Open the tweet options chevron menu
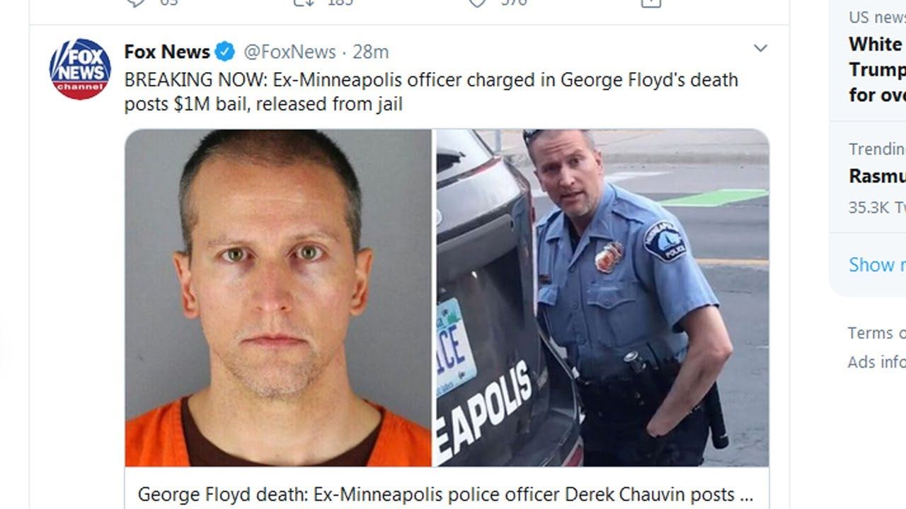Screen dimensions: 906x509 pyautogui.click(x=760, y=48)
